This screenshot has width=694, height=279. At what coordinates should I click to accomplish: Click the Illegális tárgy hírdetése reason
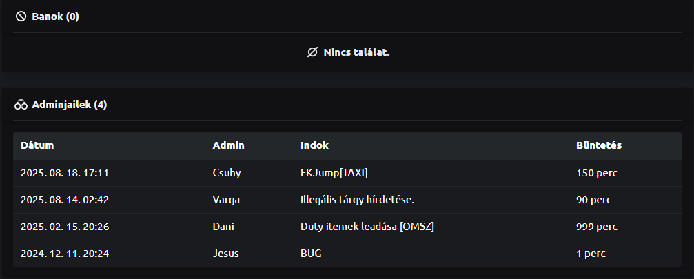357,200
